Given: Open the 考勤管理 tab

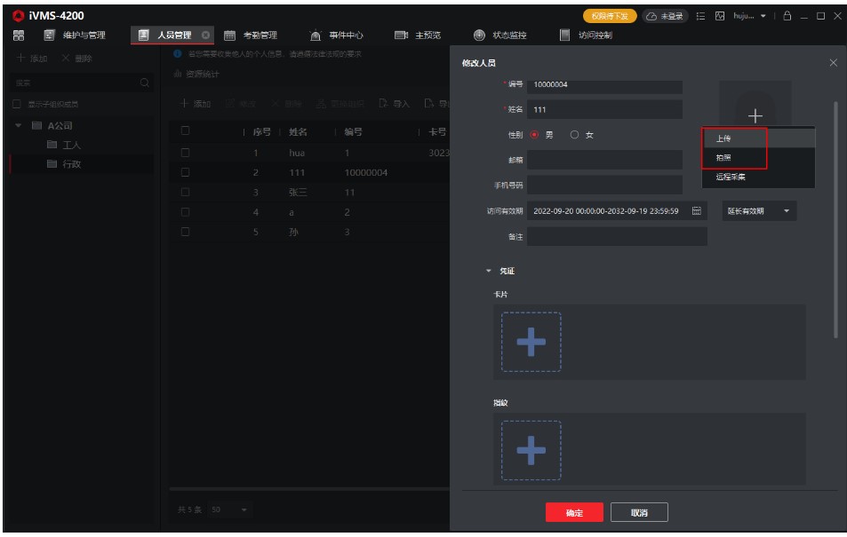Looking at the screenshot, I should click(251, 36).
